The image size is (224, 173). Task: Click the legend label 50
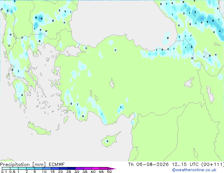tap(109, 172)
